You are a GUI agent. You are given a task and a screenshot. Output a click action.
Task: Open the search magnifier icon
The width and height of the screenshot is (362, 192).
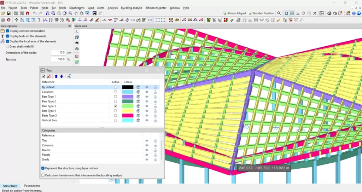click(279, 13)
